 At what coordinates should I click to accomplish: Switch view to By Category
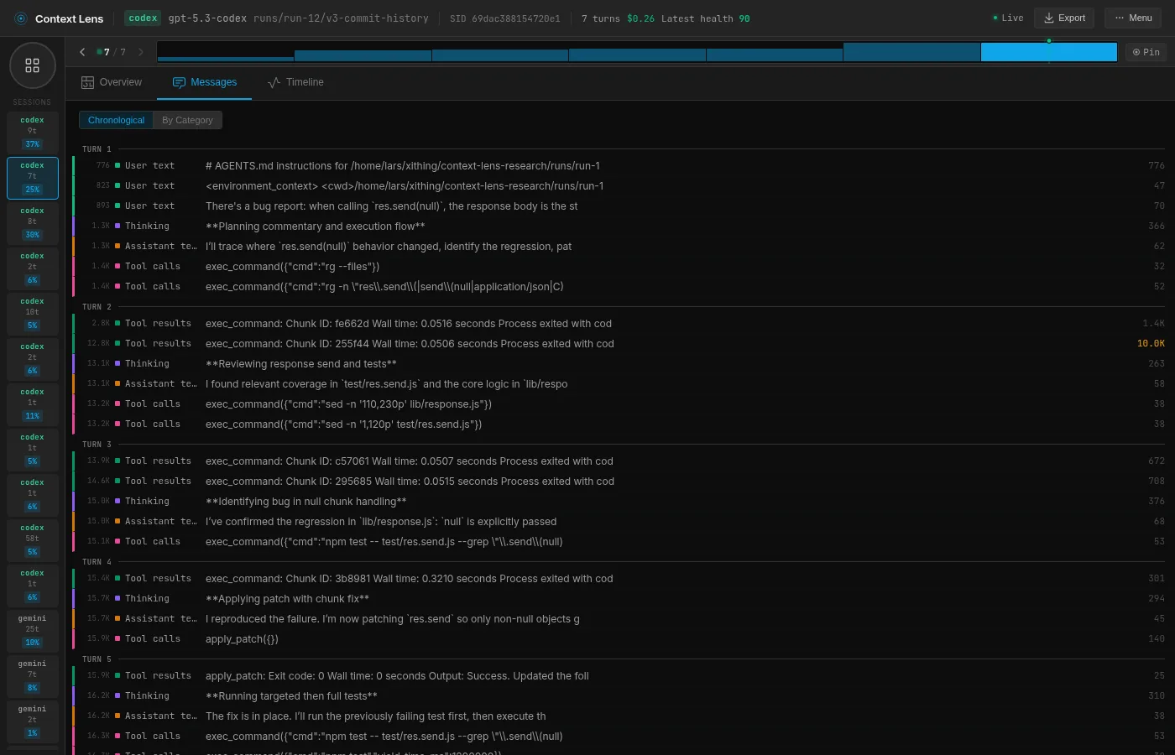(187, 120)
